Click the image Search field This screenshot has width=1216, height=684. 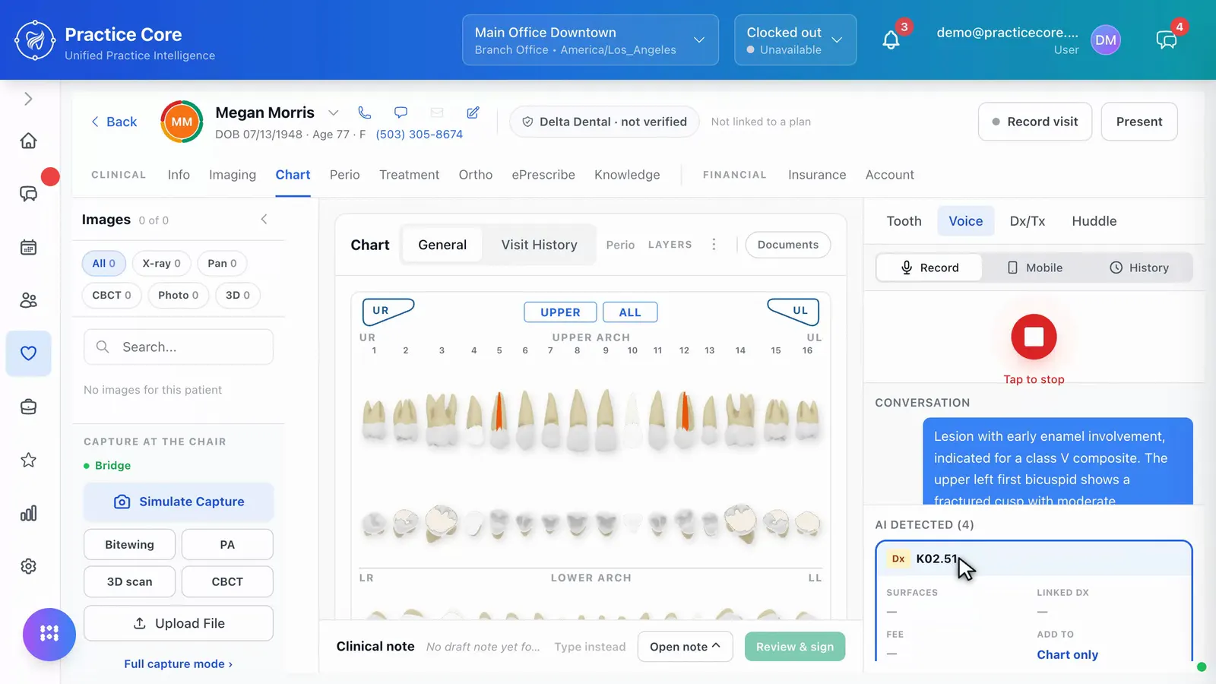coord(179,347)
